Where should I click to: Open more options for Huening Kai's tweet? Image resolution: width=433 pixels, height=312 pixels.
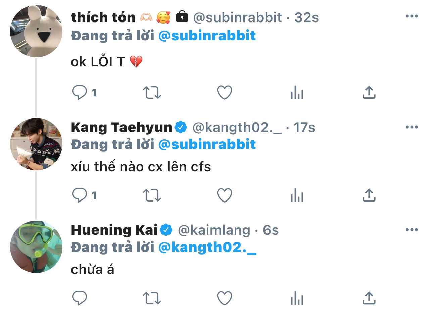[x=412, y=230]
